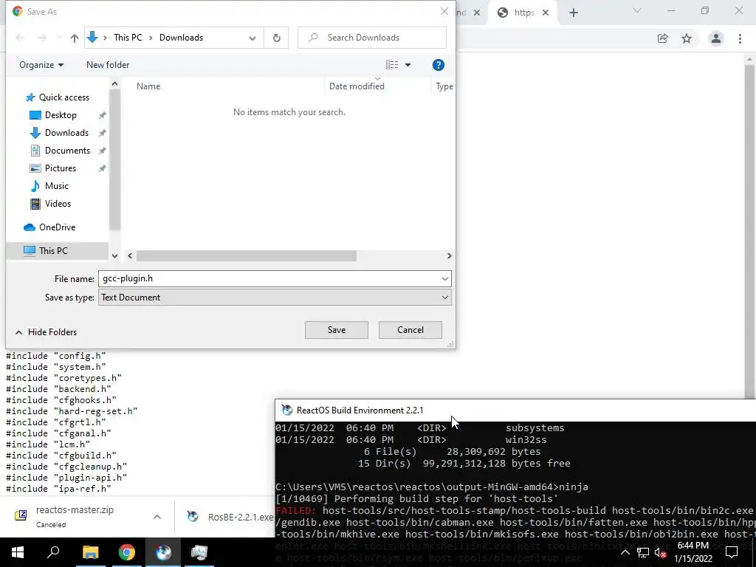Viewport: 756px width, 567px height.
Task: Open the Organize dropdown menu
Action: (x=41, y=65)
